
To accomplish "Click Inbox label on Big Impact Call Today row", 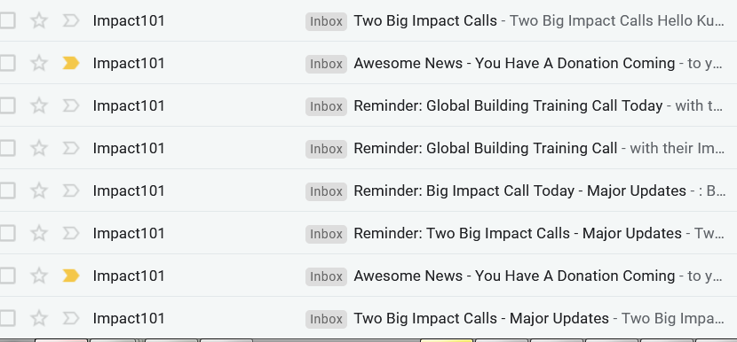I will pyautogui.click(x=326, y=191).
